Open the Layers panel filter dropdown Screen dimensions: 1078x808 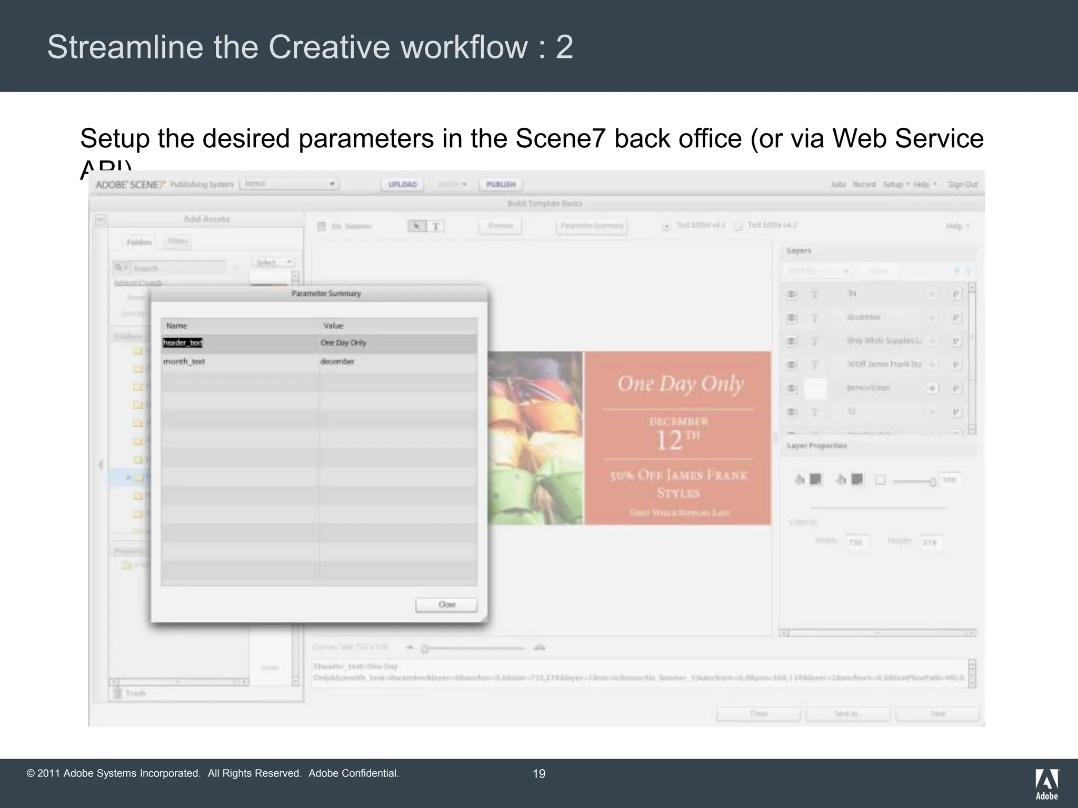pos(817,271)
